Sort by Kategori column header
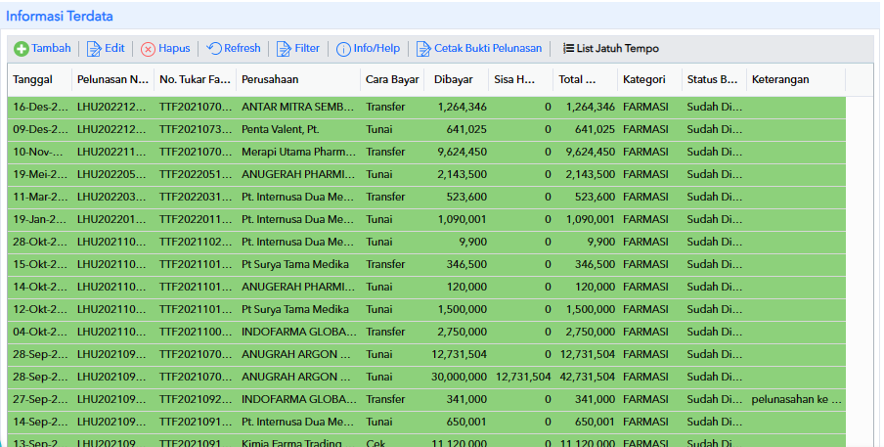The height and width of the screenshot is (447, 884). [x=649, y=79]
